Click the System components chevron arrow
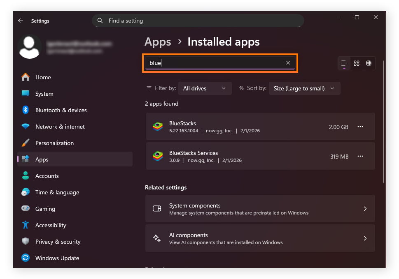The height and width of the screenshot is (279, 399). click(365, 209)
